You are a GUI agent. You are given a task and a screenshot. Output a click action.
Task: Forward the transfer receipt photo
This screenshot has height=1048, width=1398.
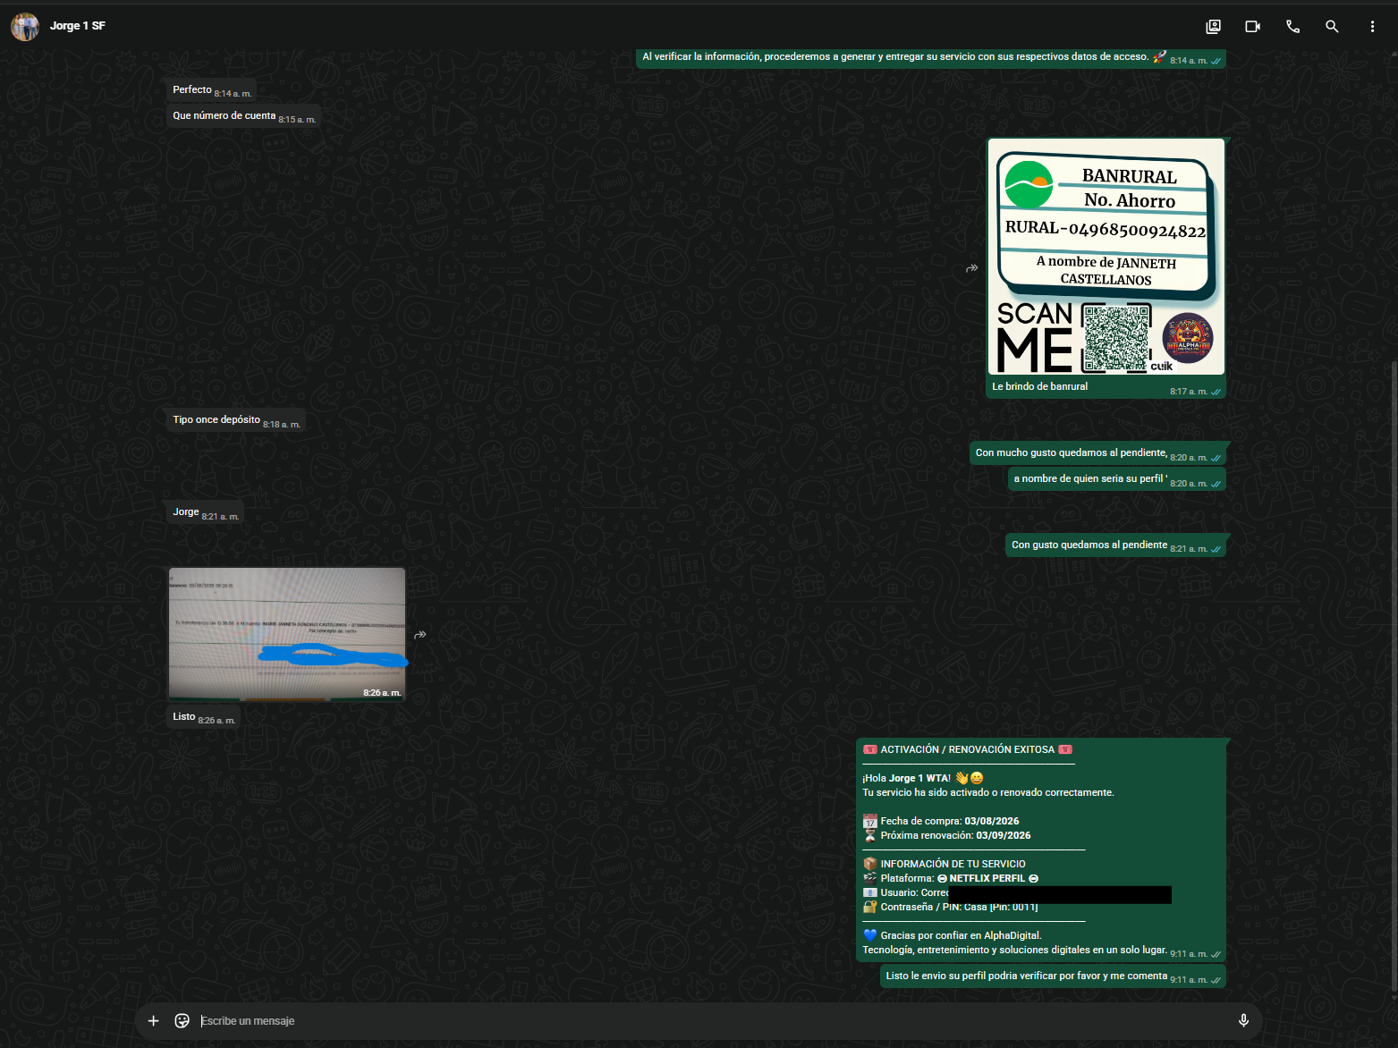click(x=420, y=635)
